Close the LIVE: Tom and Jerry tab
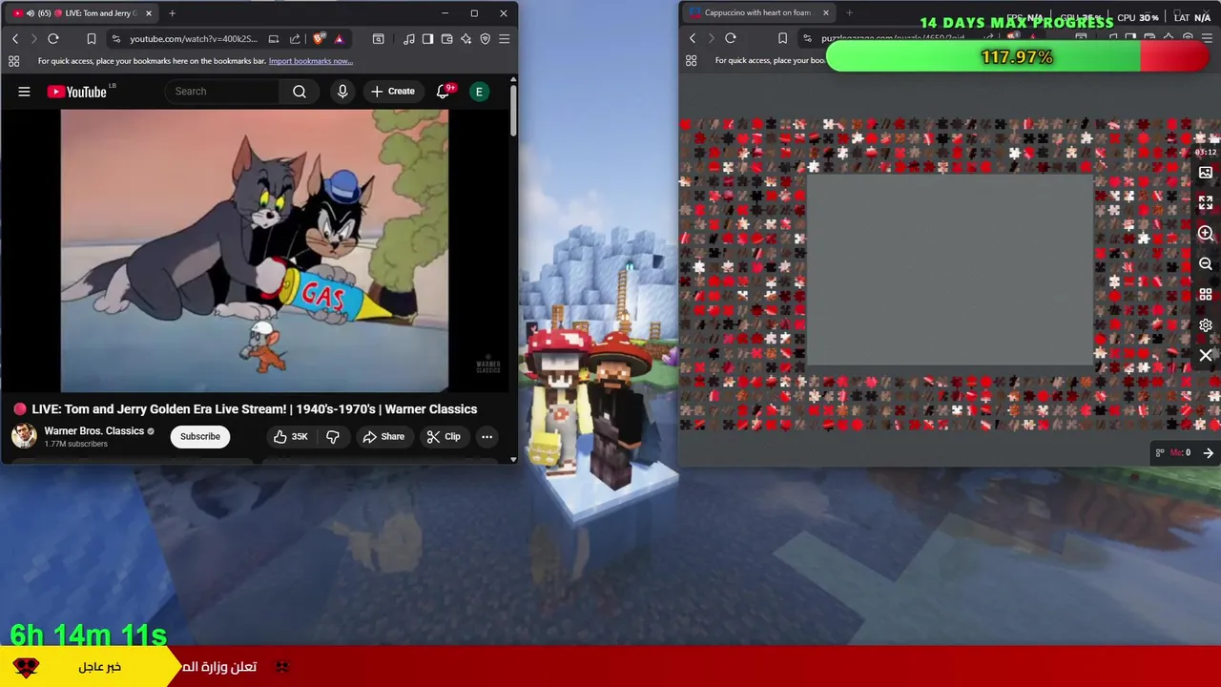This screenshot has height=687, width=1221. (148, 13)
